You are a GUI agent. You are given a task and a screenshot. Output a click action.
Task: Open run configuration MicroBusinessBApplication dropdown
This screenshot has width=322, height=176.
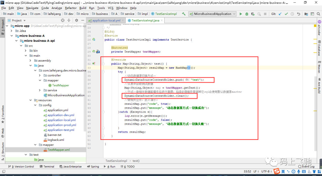pyautogui.click(x=212, y=14)
